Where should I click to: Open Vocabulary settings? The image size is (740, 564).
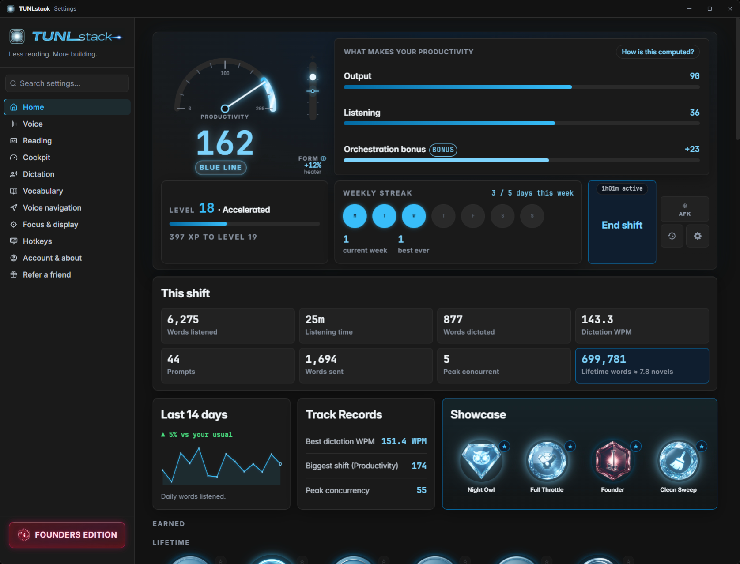point(67,191)
